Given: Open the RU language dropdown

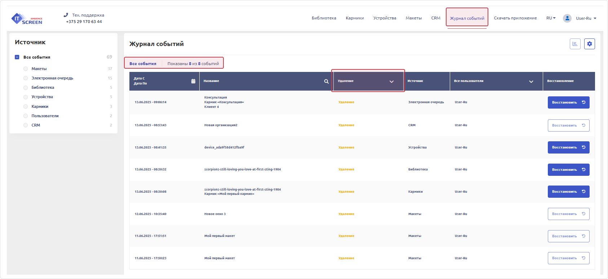Looking at the screenshot, I should (x=551, y=18).
